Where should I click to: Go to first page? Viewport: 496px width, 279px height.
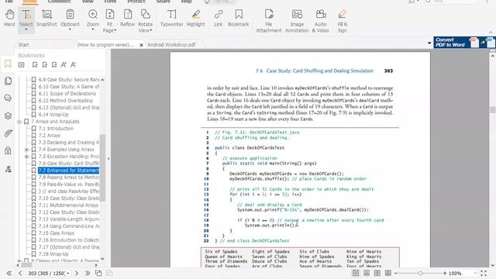[x=9, y=273]
